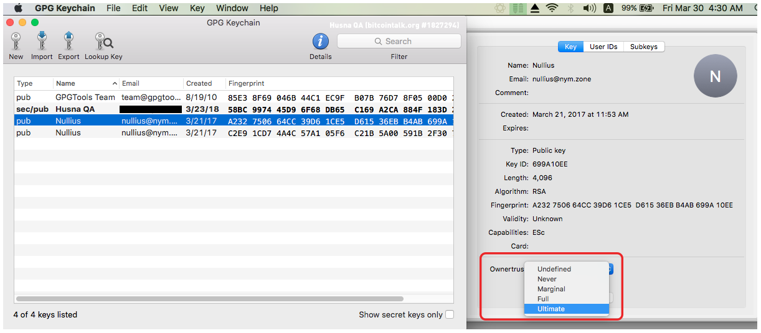Viewport: 761px width, 333px height.
Task: Click the New key toolbar icon
Action: click(16, 41)
